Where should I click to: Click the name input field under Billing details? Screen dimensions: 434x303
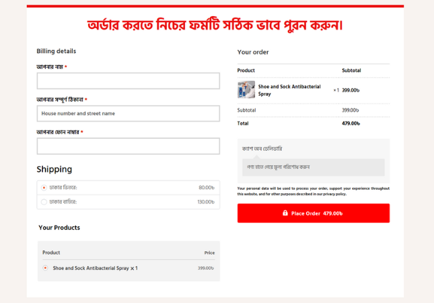coord(128,81)
